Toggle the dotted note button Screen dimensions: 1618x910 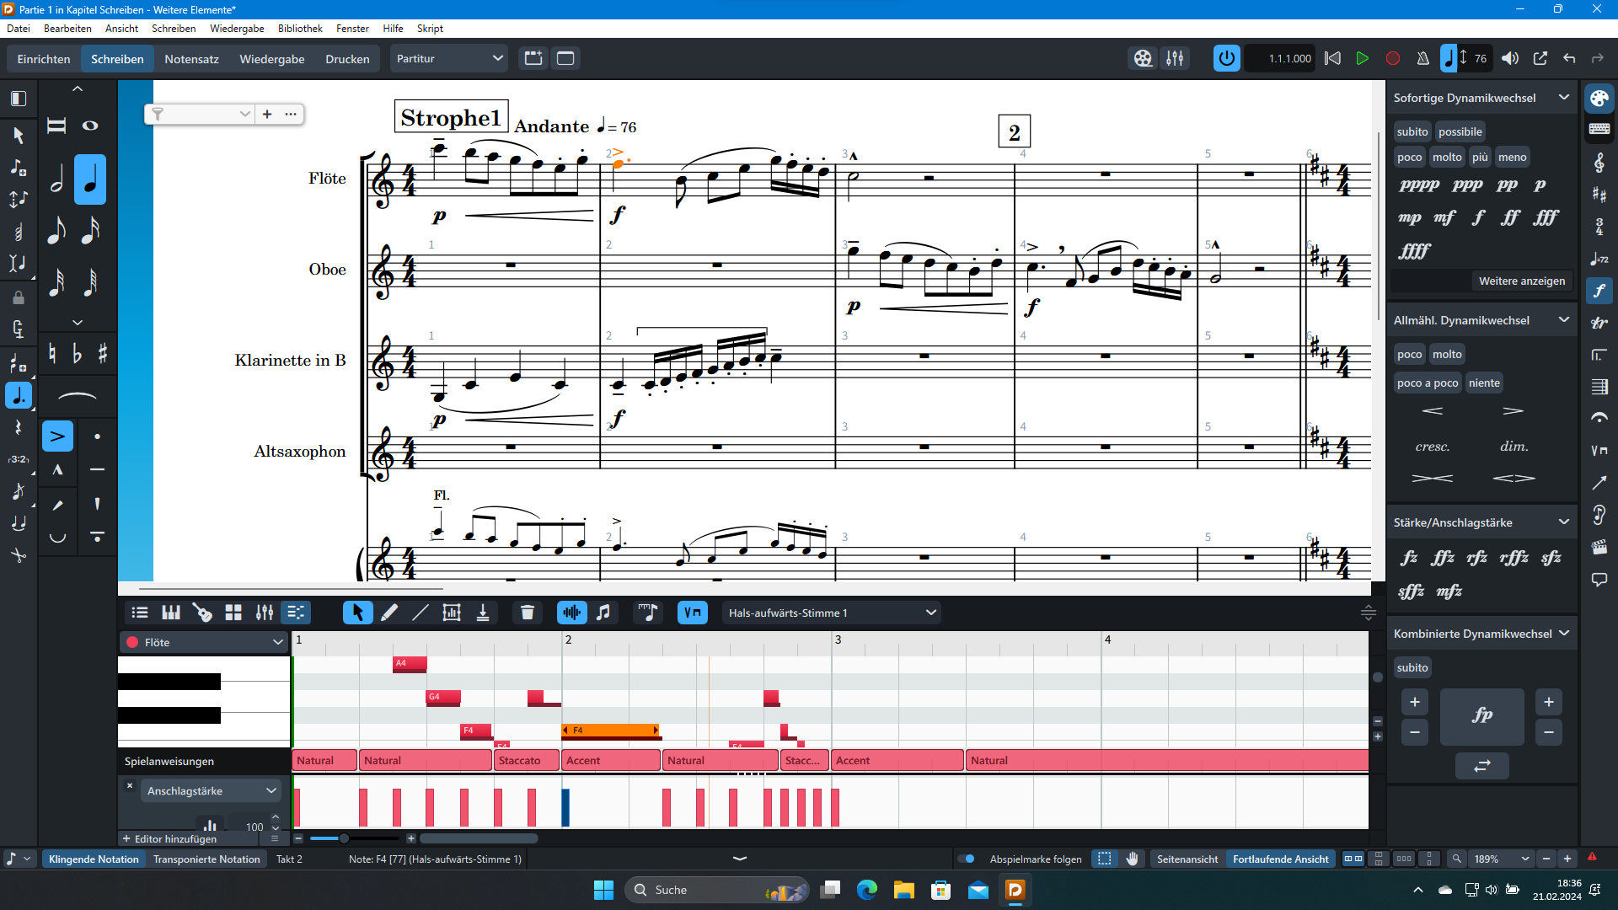click(x=19, y=395)
